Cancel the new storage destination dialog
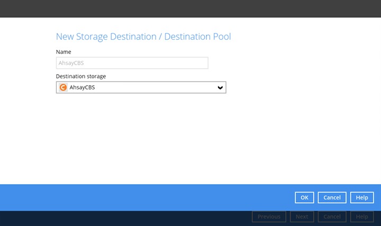381x226 pixels. click(332, 197)
